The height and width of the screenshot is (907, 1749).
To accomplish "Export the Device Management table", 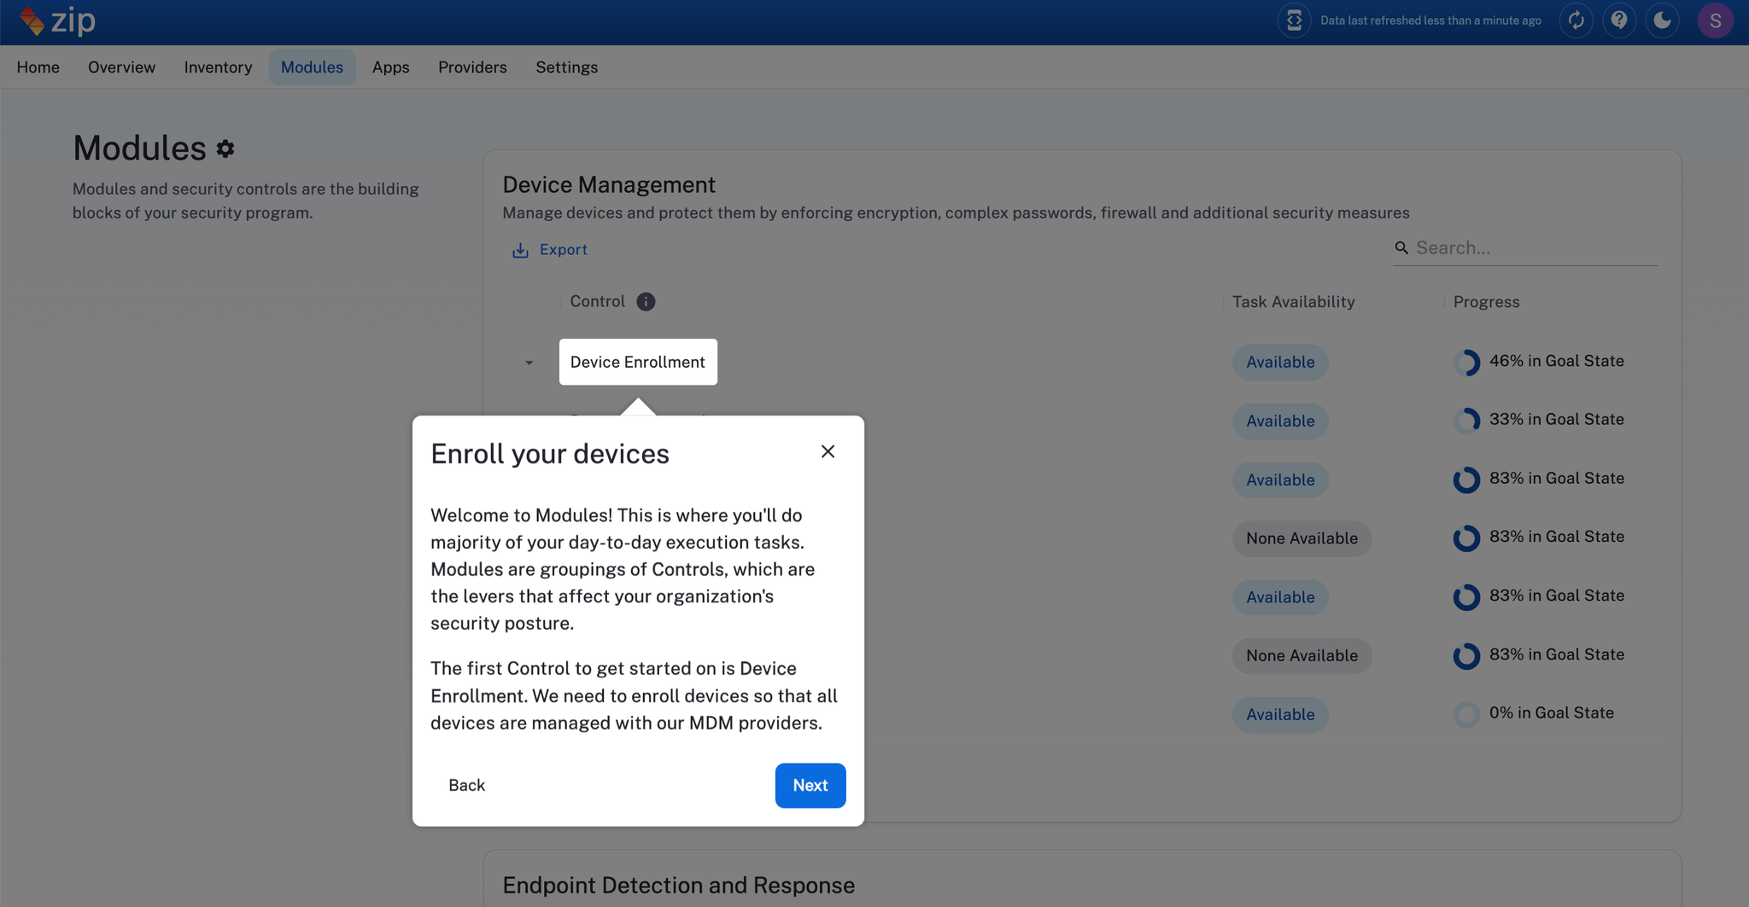I will click(x=550, y=250).
